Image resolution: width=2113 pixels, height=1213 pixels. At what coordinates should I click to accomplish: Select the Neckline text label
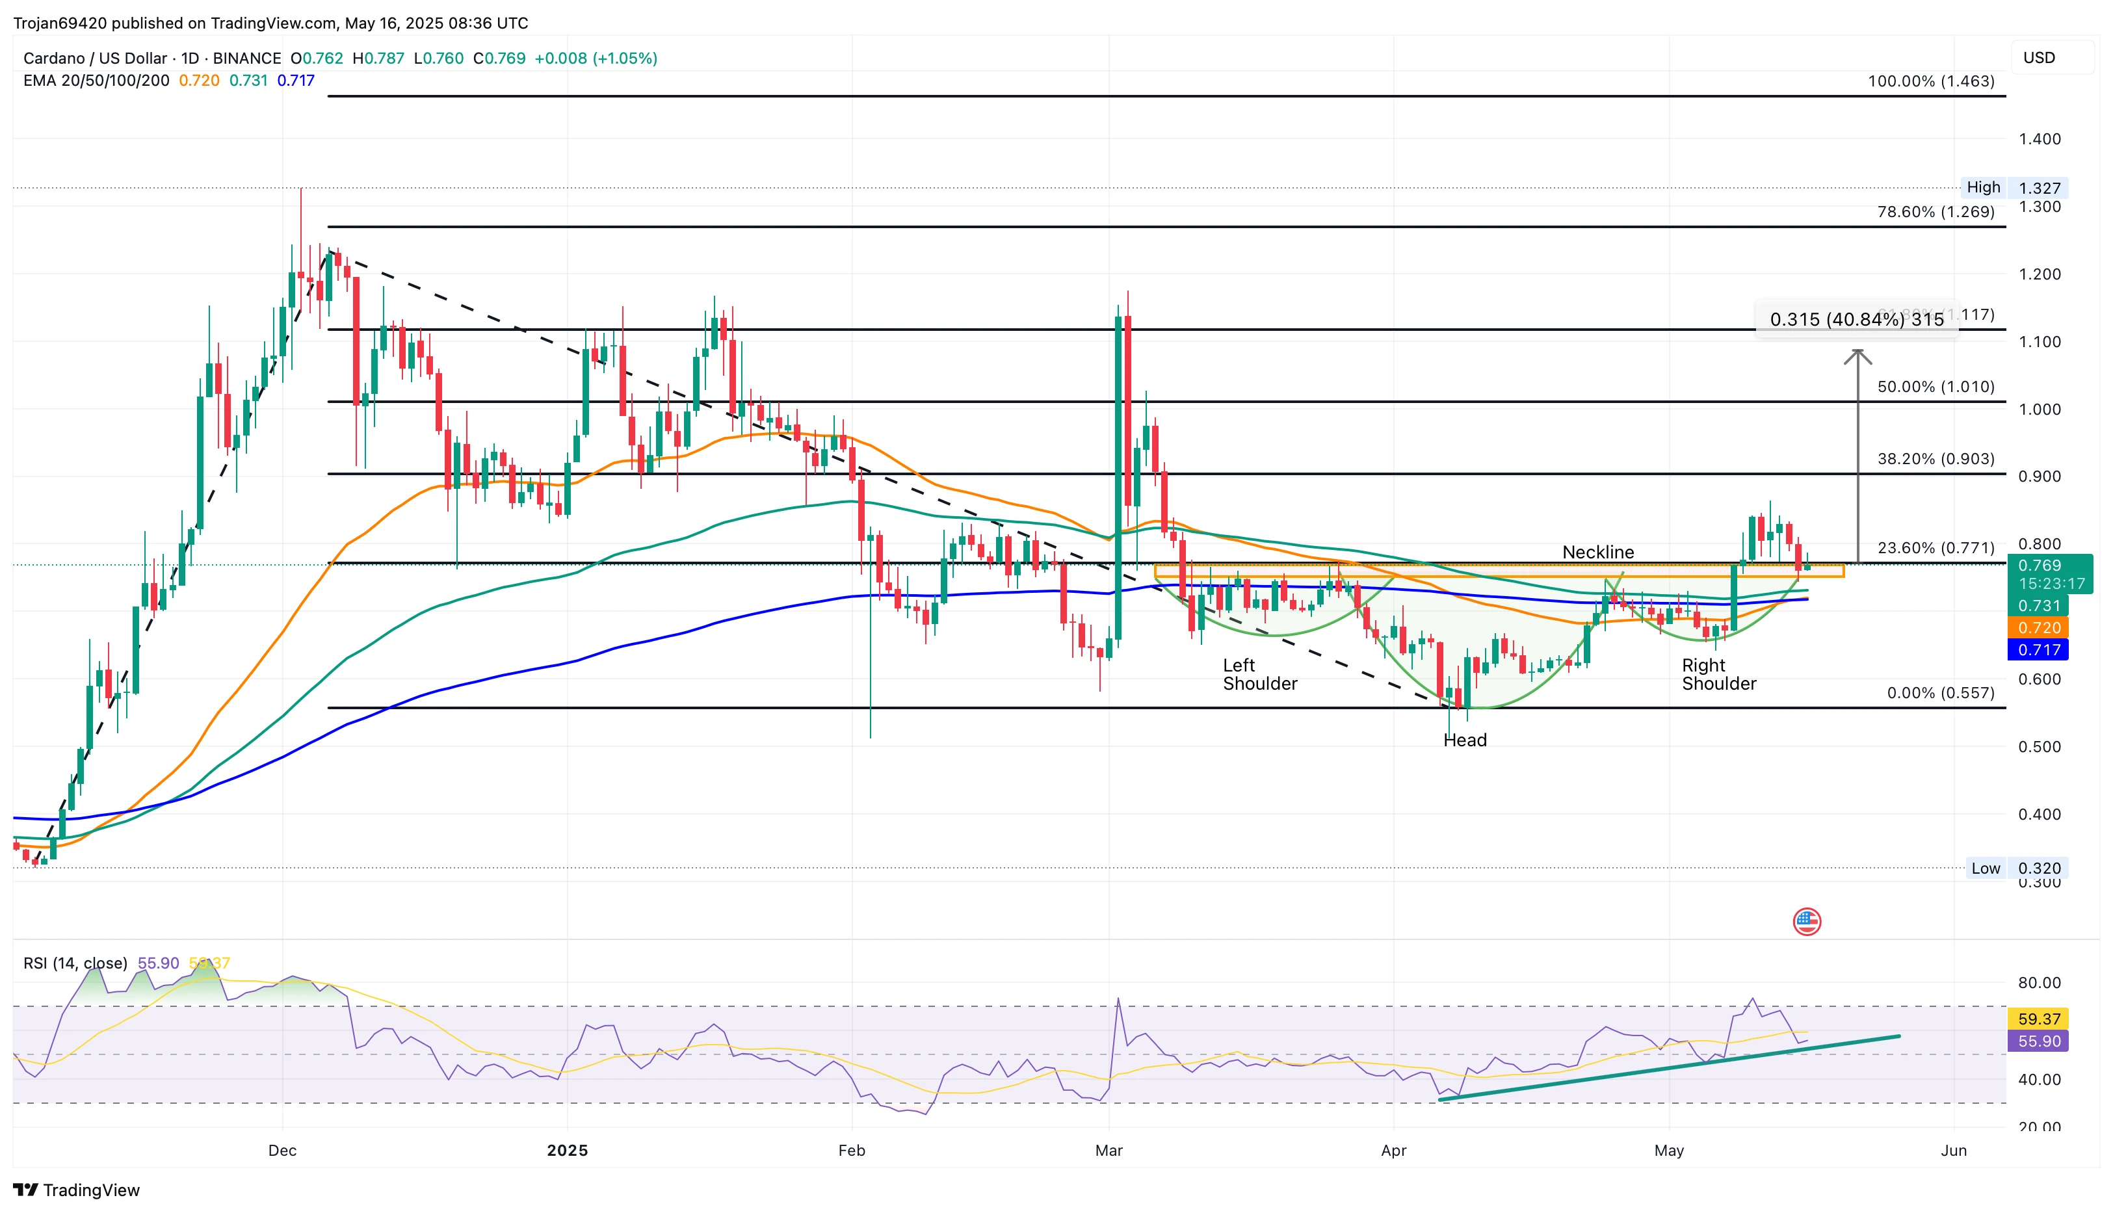[x=1597, y=553]
